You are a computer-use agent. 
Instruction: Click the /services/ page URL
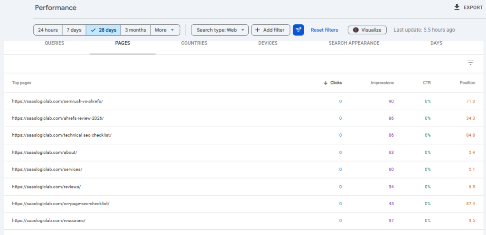[47, 169]
